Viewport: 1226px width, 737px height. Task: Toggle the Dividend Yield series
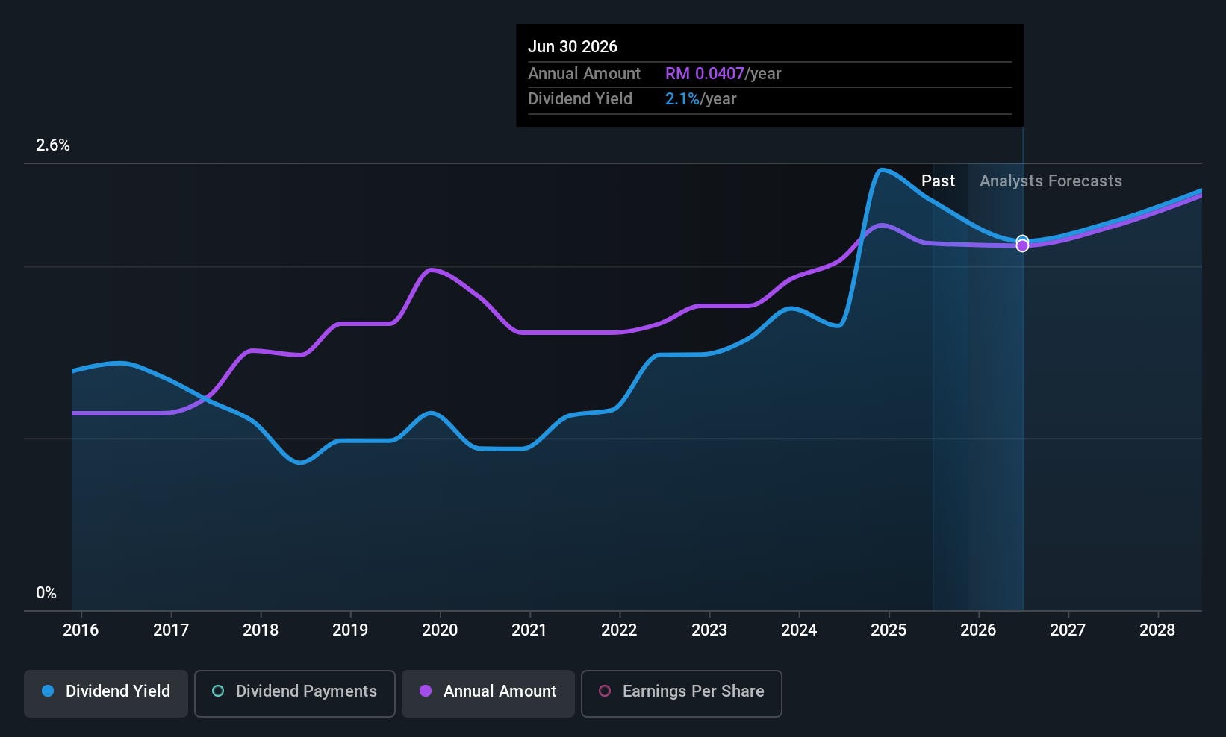coord(106,693)
